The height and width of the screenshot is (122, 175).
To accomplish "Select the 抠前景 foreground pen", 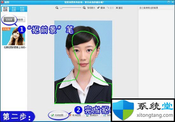I will click(x=9, y=19).
